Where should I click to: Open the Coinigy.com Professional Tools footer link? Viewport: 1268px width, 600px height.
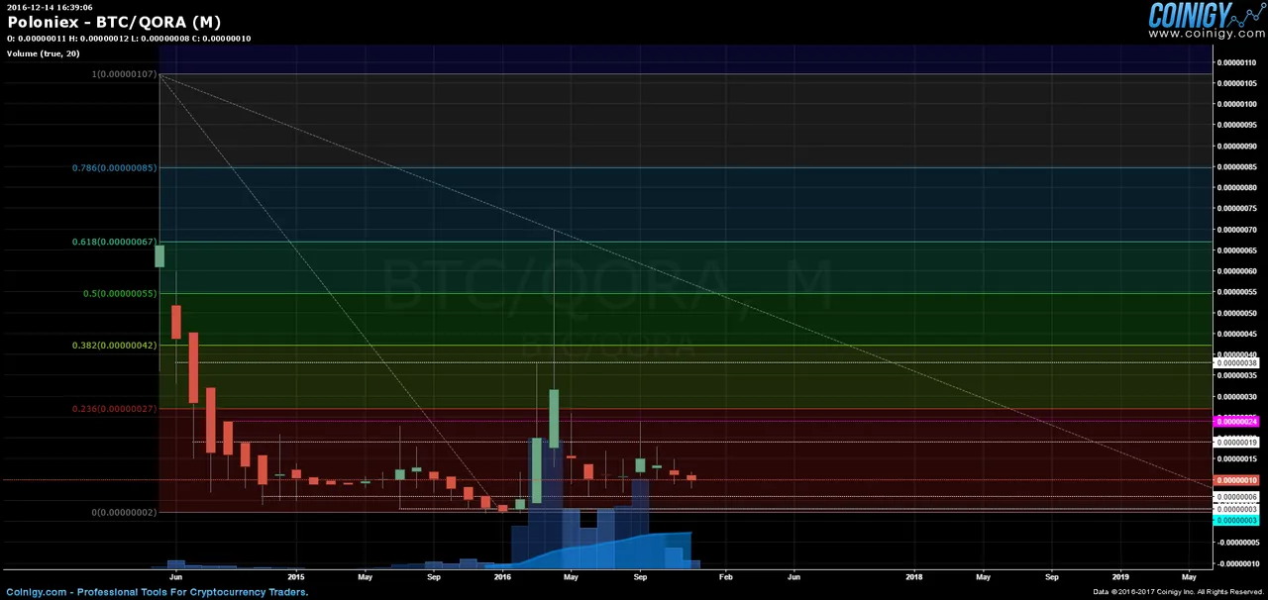[x=158, y=592]
